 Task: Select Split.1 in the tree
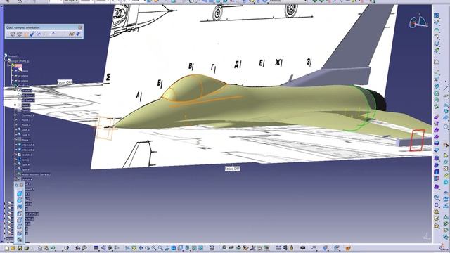[x=25, y=130]
